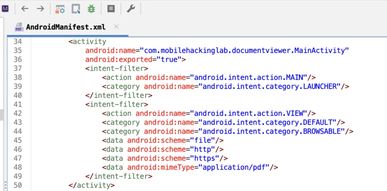Click the "http" scheme value on line 46

tap(203, 149)
